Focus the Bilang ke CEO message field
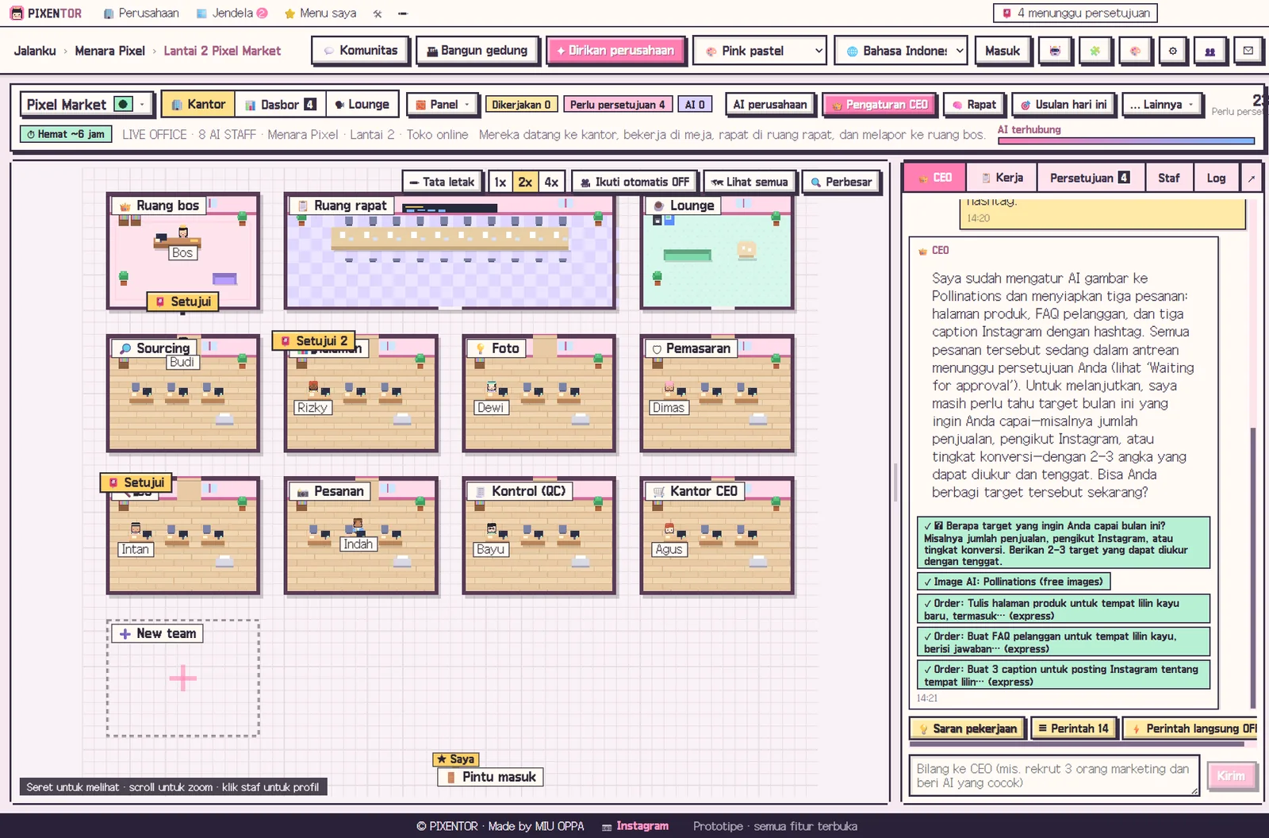1269x838 pixels. point(1054,775)
